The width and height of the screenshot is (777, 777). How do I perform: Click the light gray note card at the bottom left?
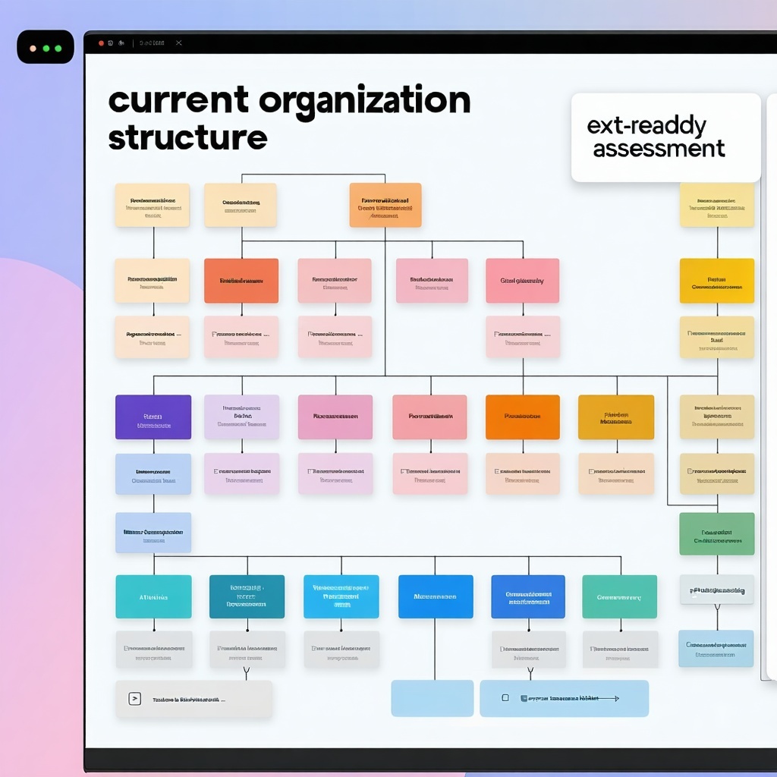tap(193, 698)
